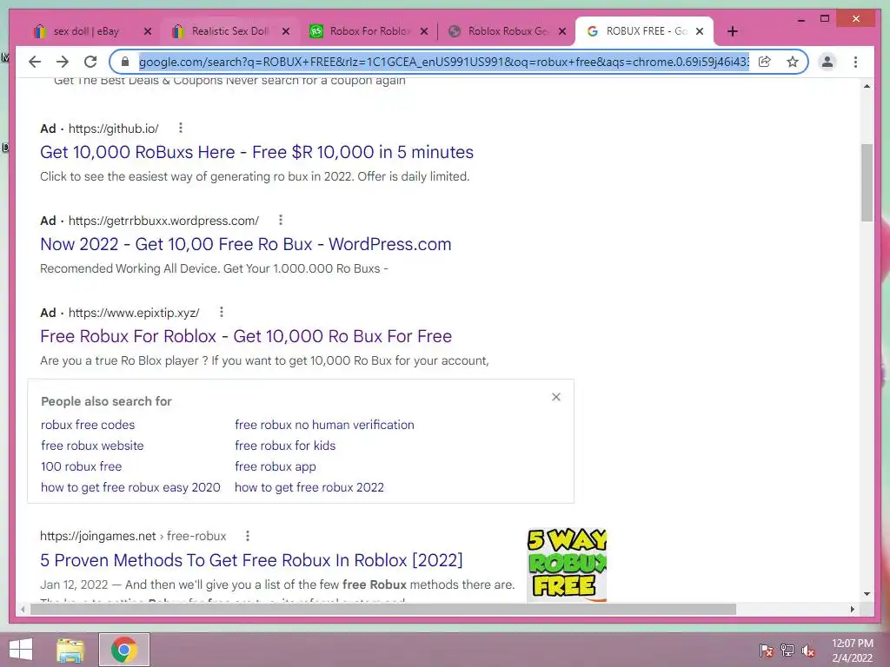Click the Chrome taskbar icon
Image resolution: width=890 pixels, height=667 pixels.
point(124,650)
